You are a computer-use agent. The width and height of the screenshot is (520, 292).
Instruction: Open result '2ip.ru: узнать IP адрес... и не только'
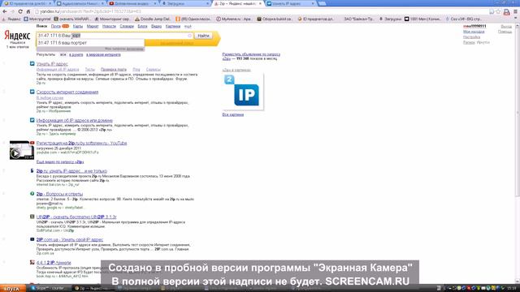(71, 171)
